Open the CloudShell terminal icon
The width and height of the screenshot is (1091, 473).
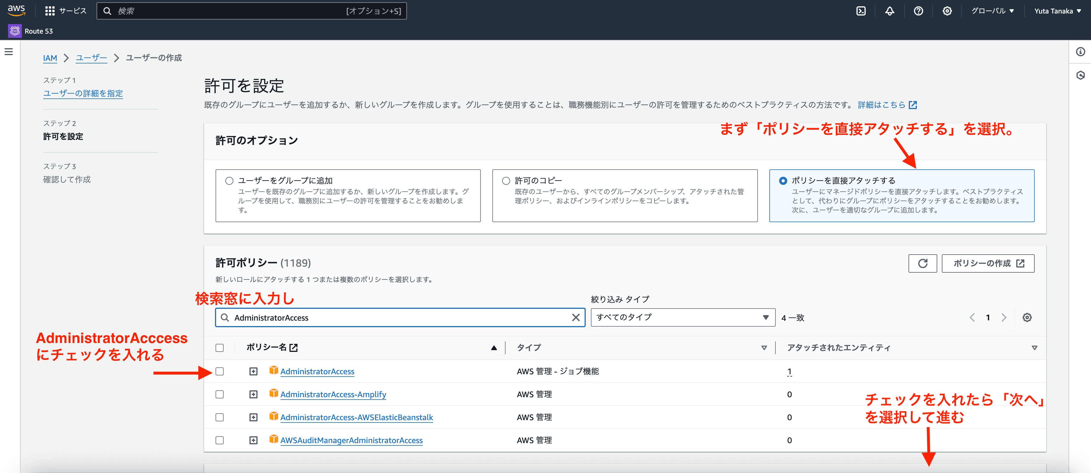click(861, 11)
